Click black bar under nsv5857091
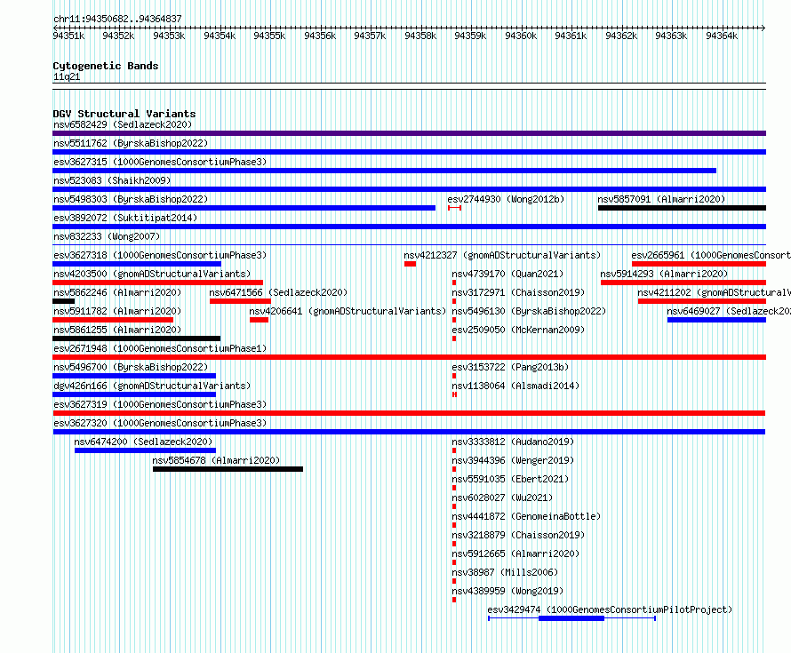 click(x=682, y=208)
